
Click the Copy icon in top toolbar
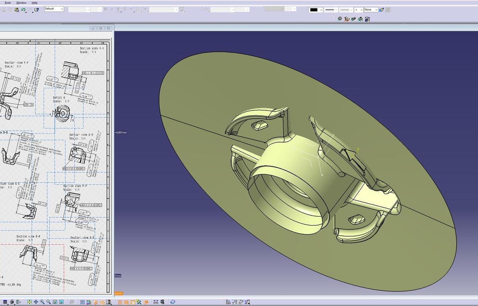coord(10,10)
